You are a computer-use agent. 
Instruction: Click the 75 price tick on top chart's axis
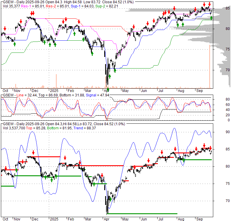coord(228,49)
